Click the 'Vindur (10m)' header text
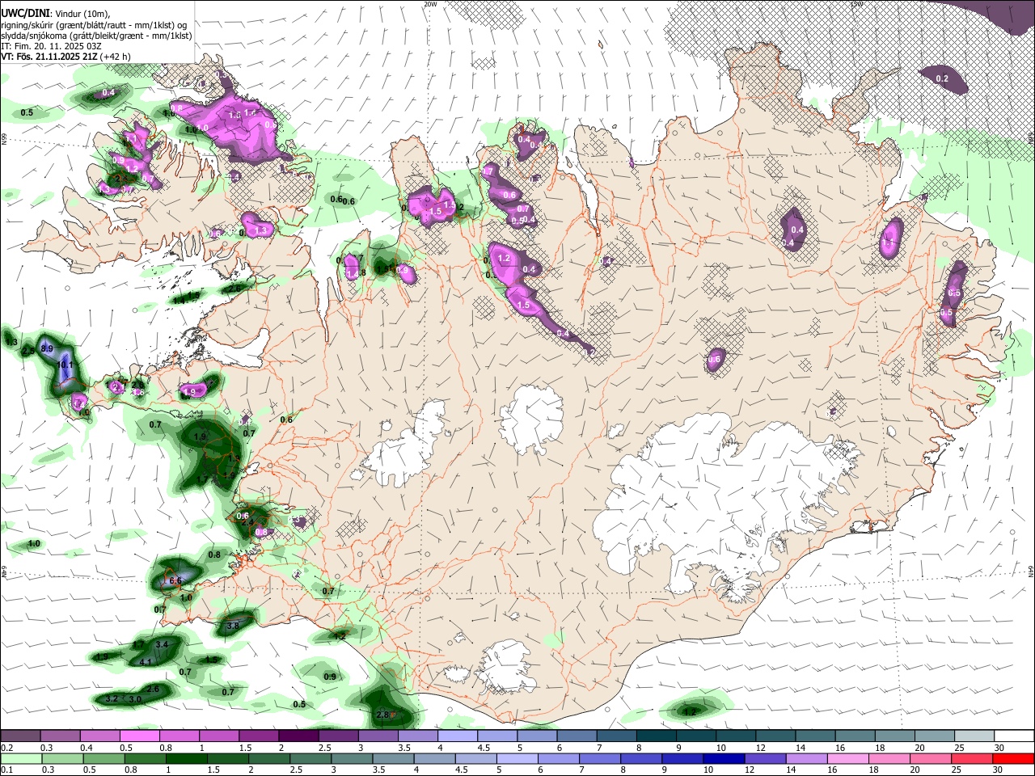 [81, 14]
